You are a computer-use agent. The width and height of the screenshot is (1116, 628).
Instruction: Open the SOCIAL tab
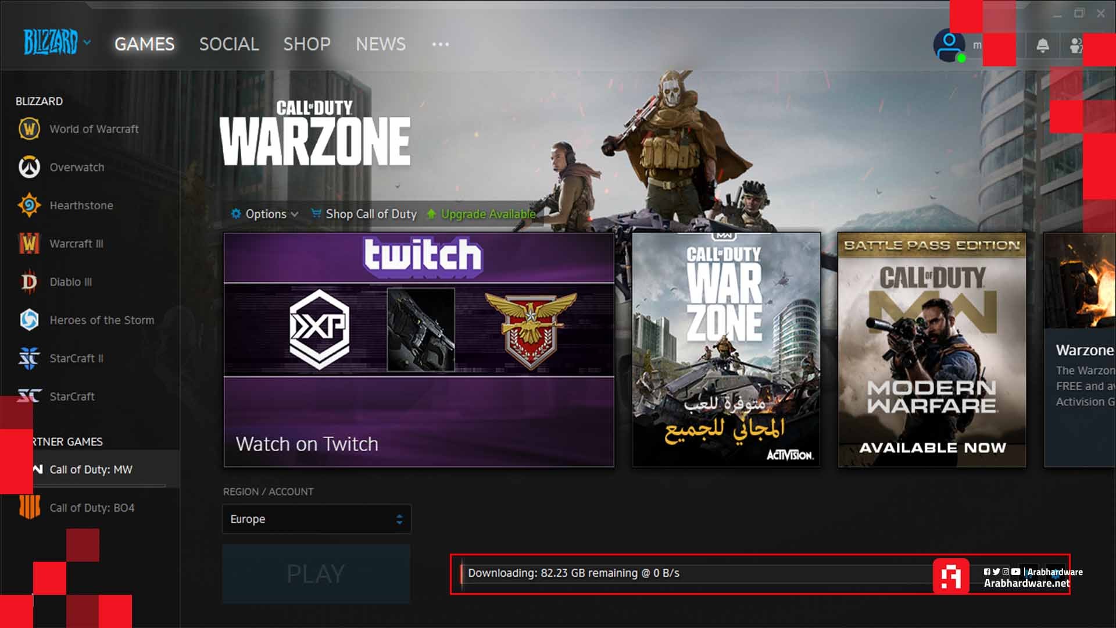tap(229, 44)
